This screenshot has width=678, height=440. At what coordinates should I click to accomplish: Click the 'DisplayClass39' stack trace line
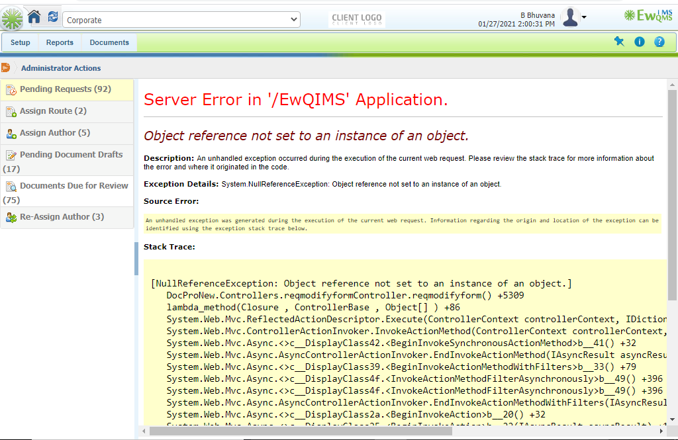click(x=401, y=367)
